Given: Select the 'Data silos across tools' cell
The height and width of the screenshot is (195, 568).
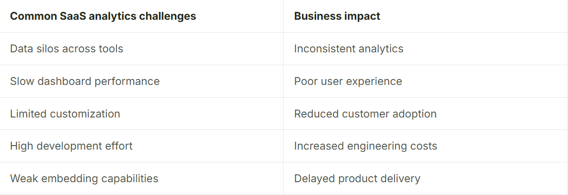Looking at the screenshot, I should pyautogui.click(x=142, y=49).
